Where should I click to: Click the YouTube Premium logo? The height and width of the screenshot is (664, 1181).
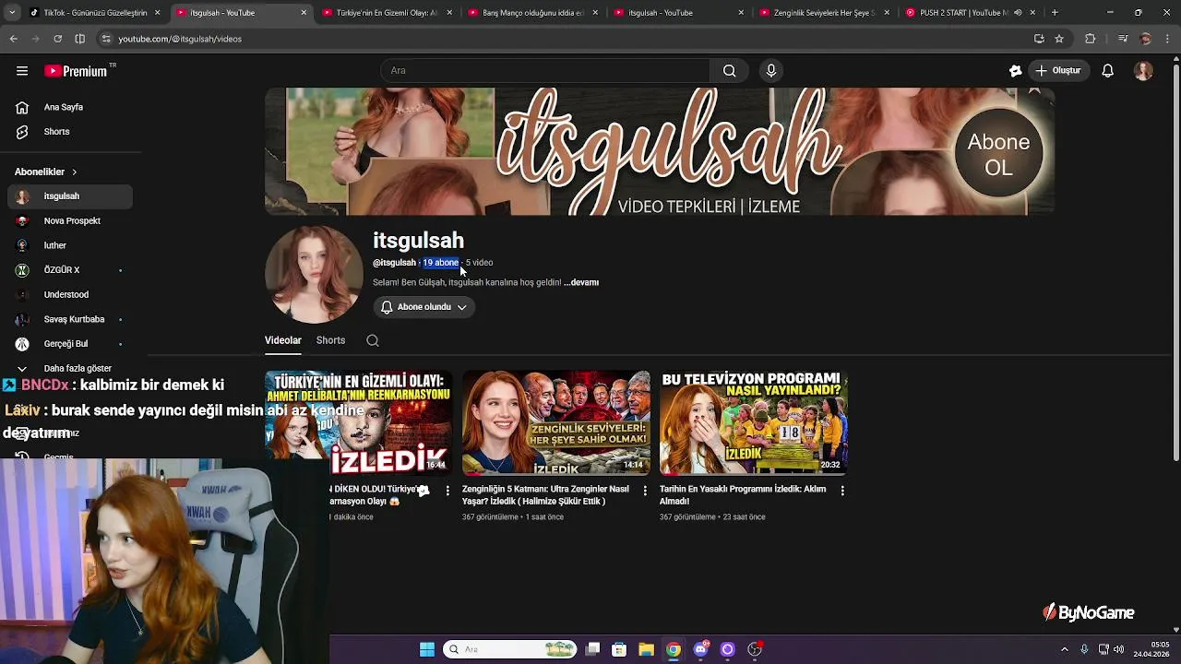point(76,71)
